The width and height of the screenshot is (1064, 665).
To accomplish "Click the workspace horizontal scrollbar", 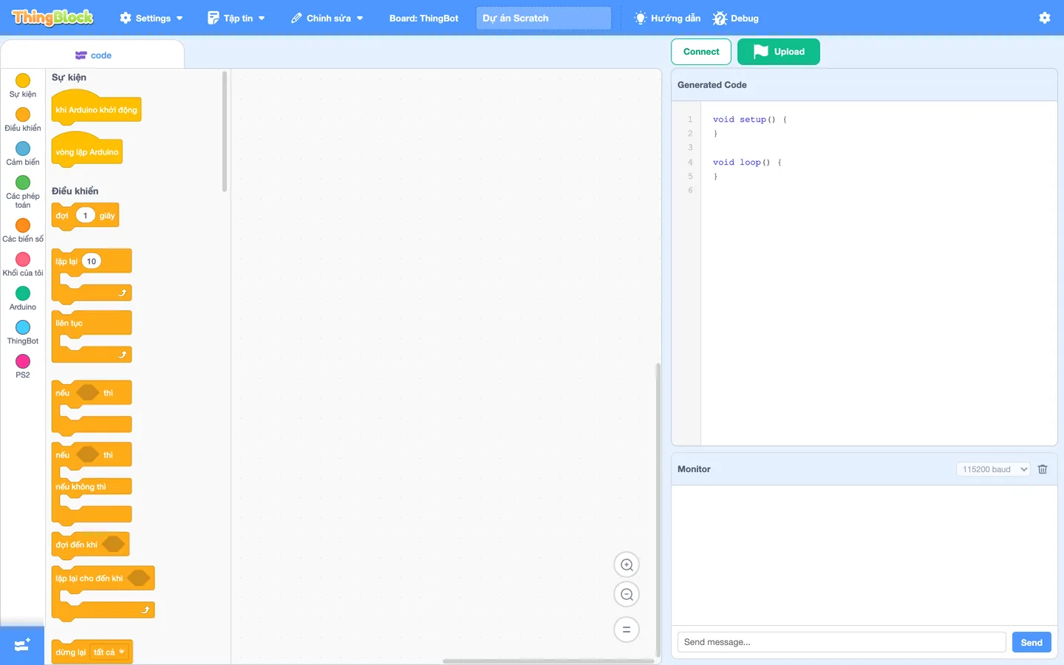I will 548,661.
